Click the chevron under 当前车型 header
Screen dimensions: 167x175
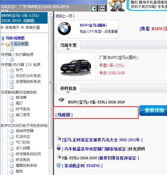coord(68,49)
